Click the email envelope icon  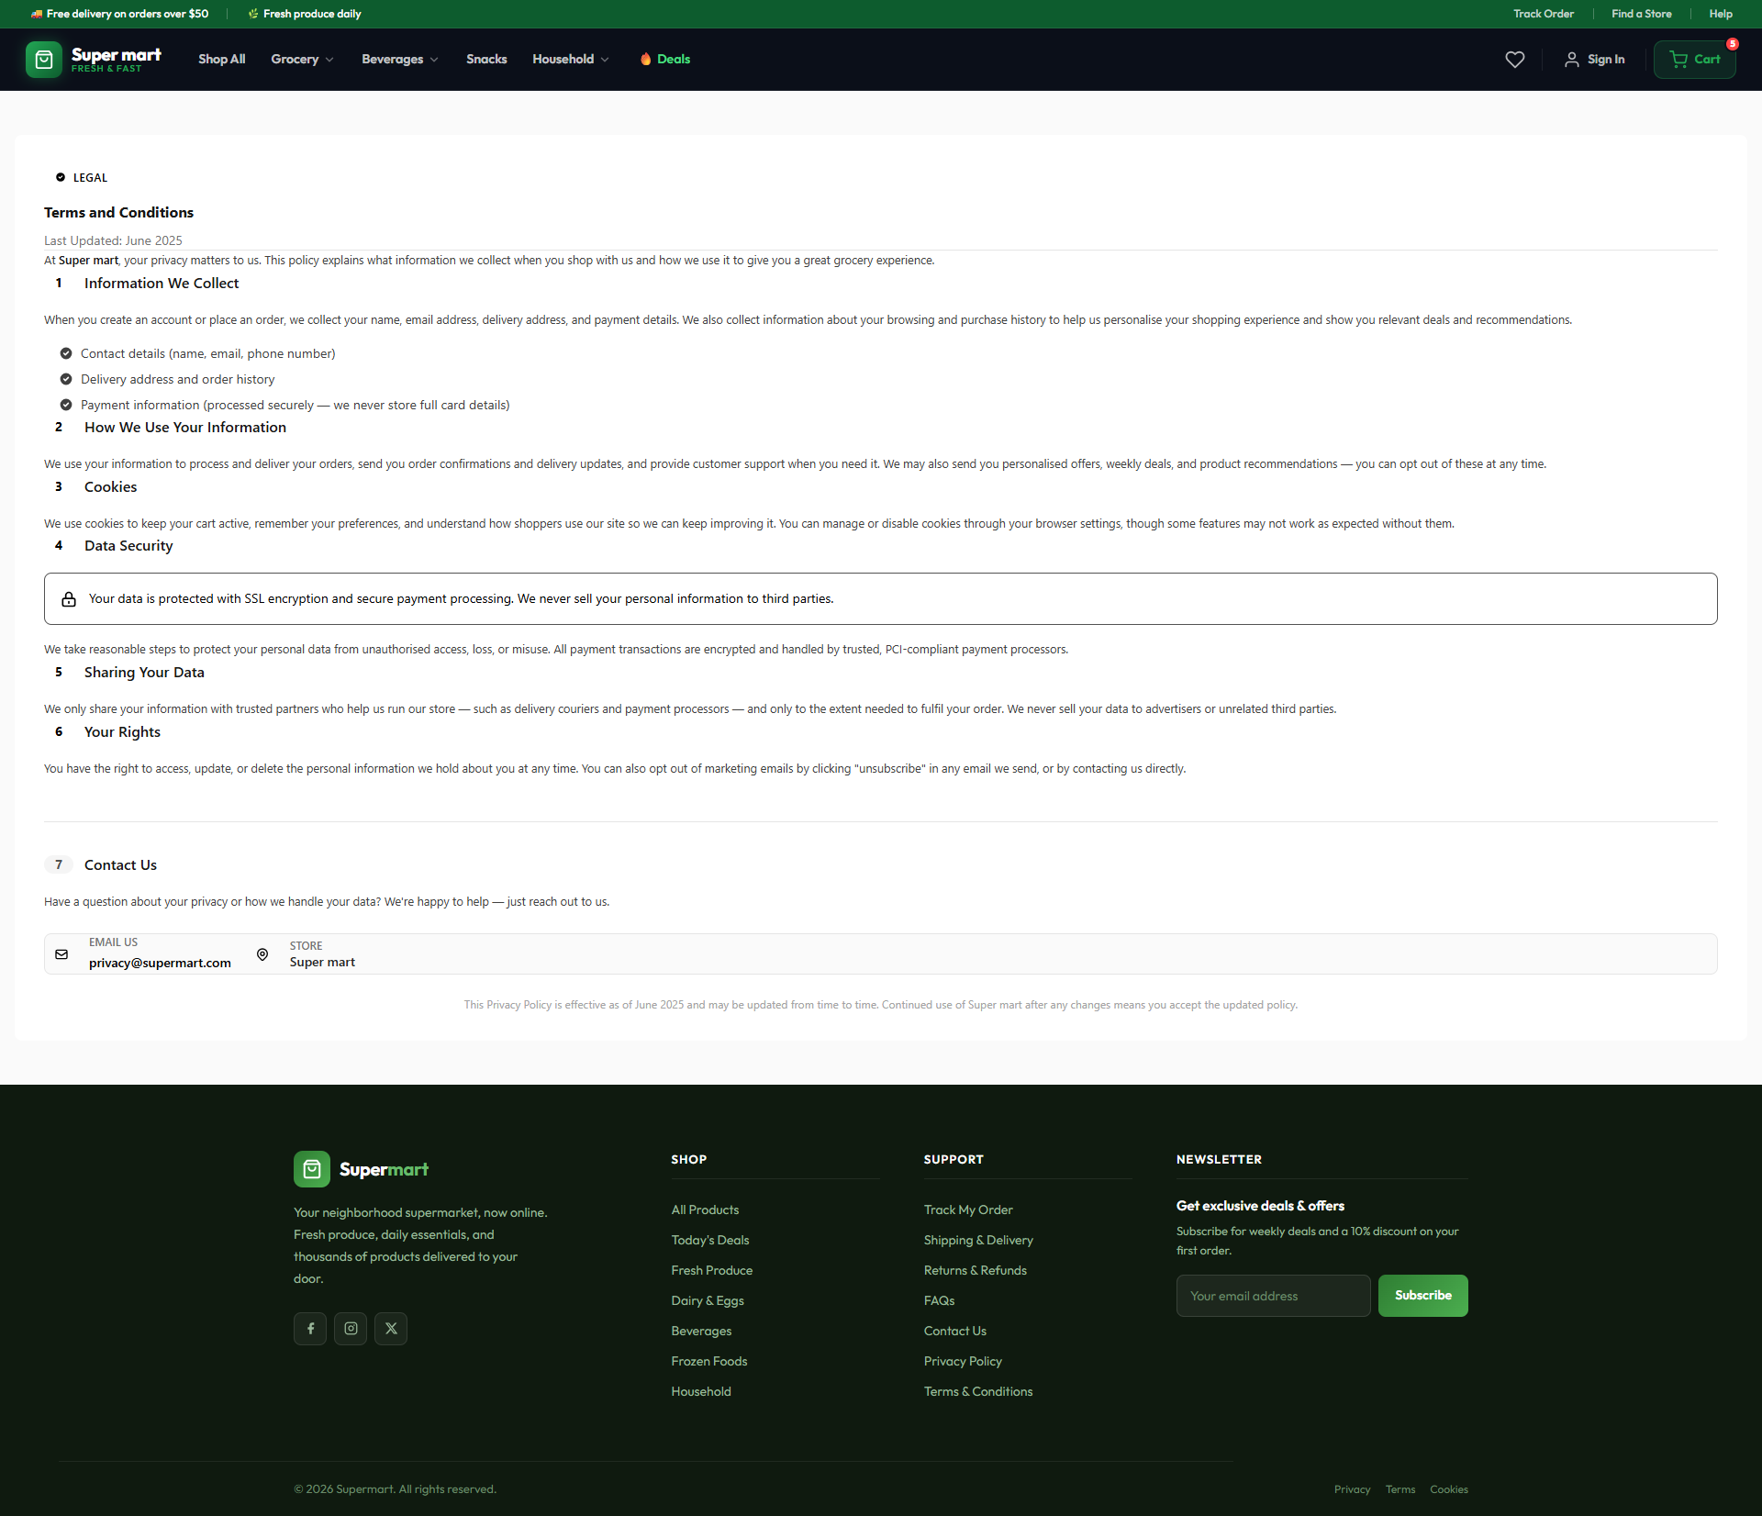point(61,954)
